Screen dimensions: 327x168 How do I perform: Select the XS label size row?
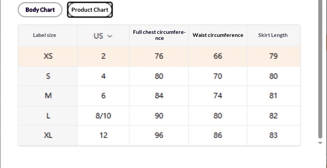click(48, 56)
